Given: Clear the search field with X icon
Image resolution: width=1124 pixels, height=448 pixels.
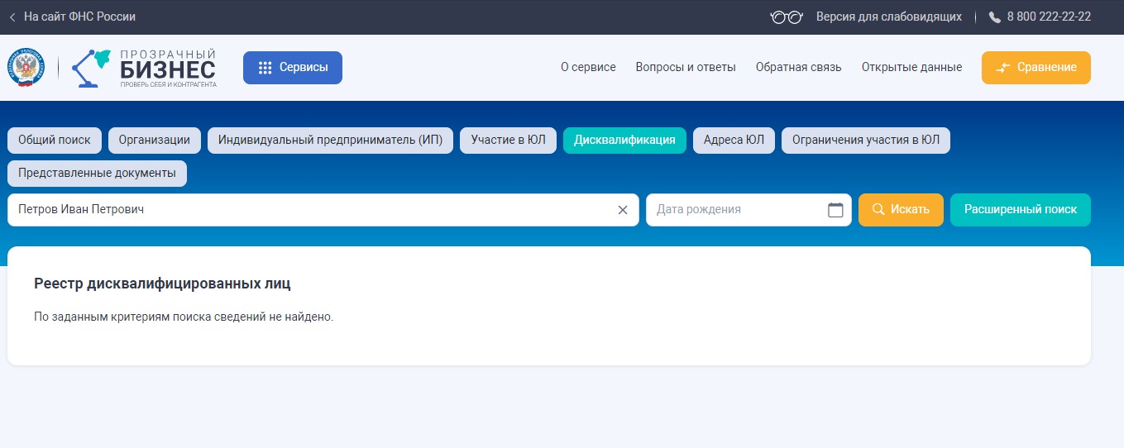Looking at the screenshot, I should 623,210.
